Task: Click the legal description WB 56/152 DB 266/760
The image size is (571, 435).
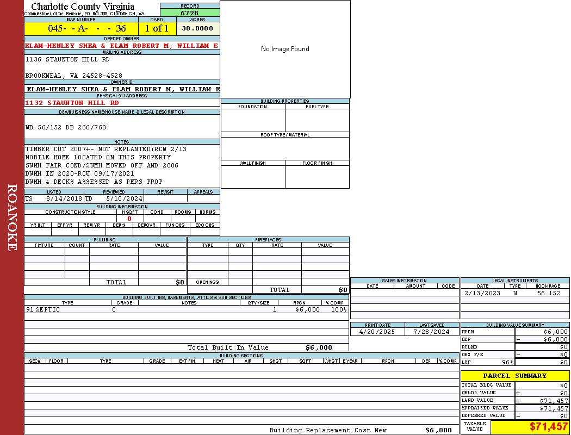Action: point(66,127)
